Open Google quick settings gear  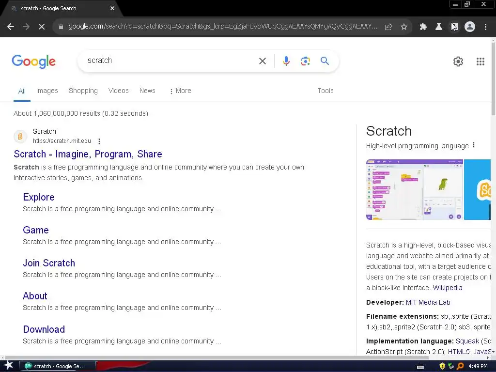pos(458,62)
